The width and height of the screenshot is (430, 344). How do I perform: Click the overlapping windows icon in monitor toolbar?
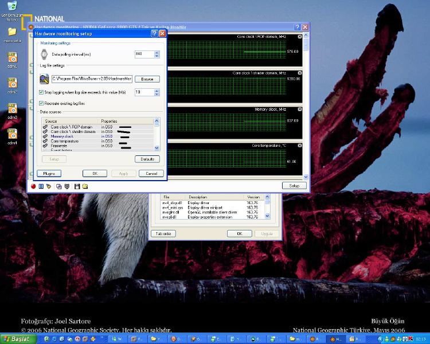click(x=58, y=186)
